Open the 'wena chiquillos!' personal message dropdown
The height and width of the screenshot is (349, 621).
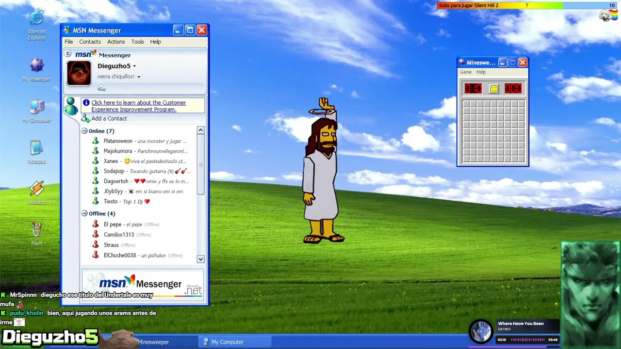(x=139, y=77)
